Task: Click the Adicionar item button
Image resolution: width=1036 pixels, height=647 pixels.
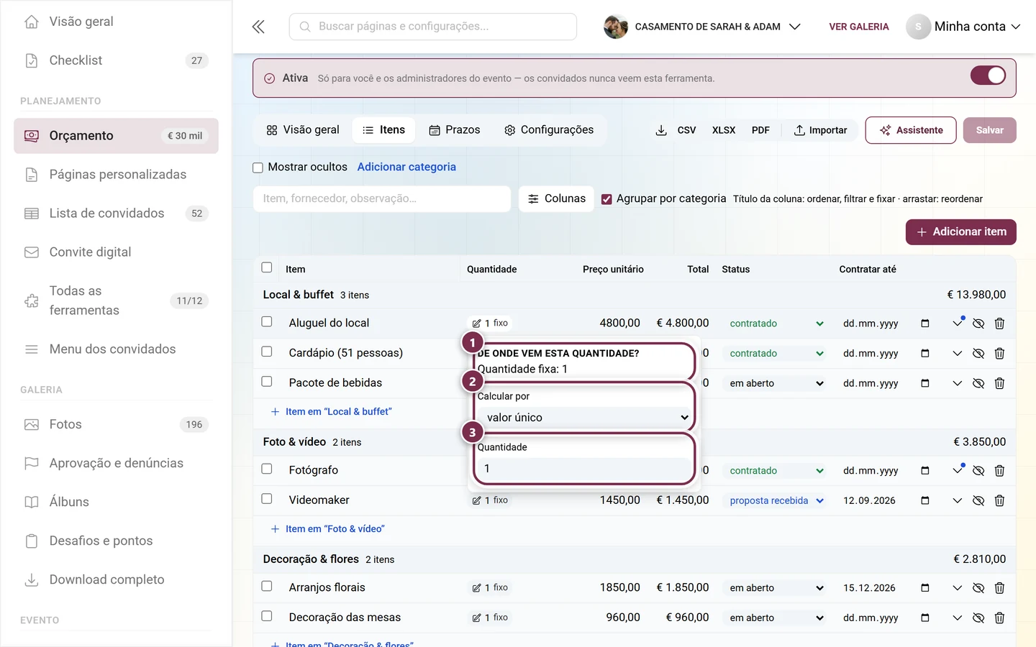Action: click(x=961, y=232)
